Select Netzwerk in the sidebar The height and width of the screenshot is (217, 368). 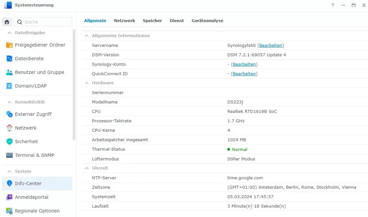click(25, 128)
